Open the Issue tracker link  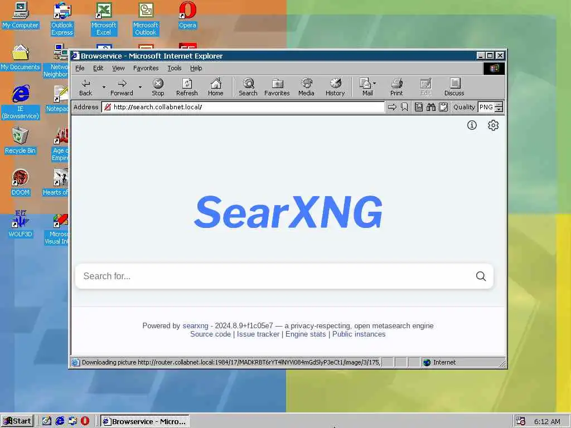coord(258,334)
